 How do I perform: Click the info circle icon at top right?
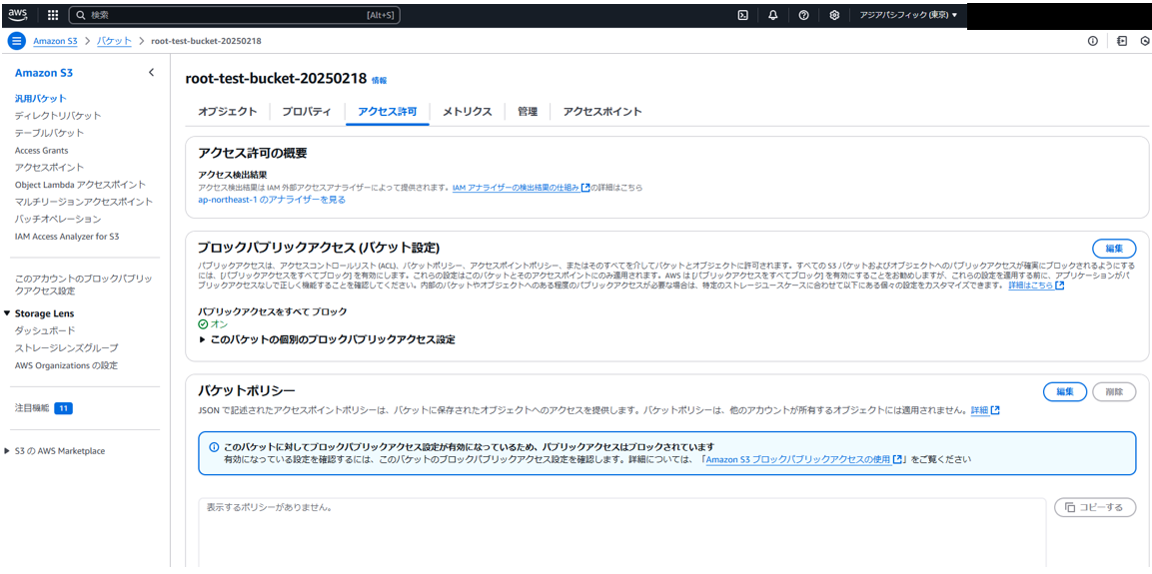[1092, 41]
